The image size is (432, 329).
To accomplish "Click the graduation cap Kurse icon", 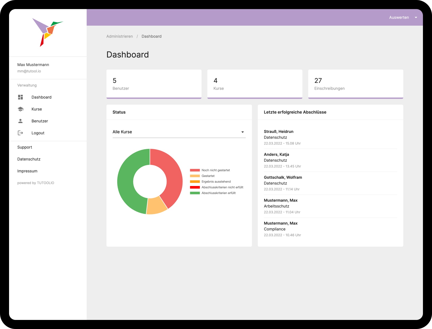I will (x=20, y=109).
